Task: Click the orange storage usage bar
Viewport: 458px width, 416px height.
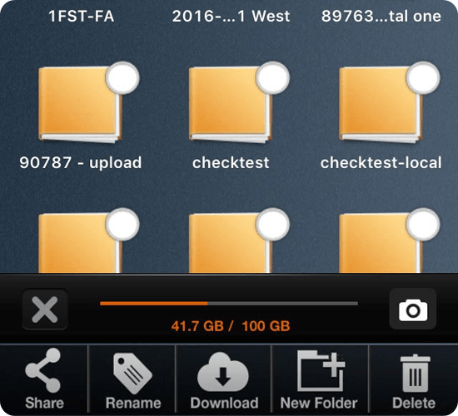Action: tap(229, 304)
